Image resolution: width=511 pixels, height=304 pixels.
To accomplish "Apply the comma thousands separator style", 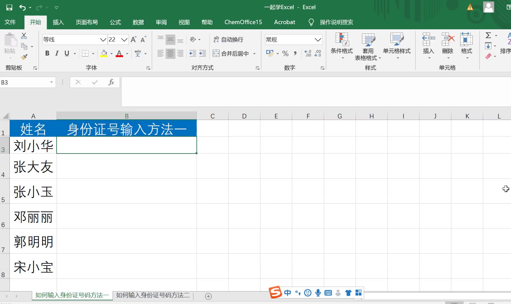I will [295, 53].
